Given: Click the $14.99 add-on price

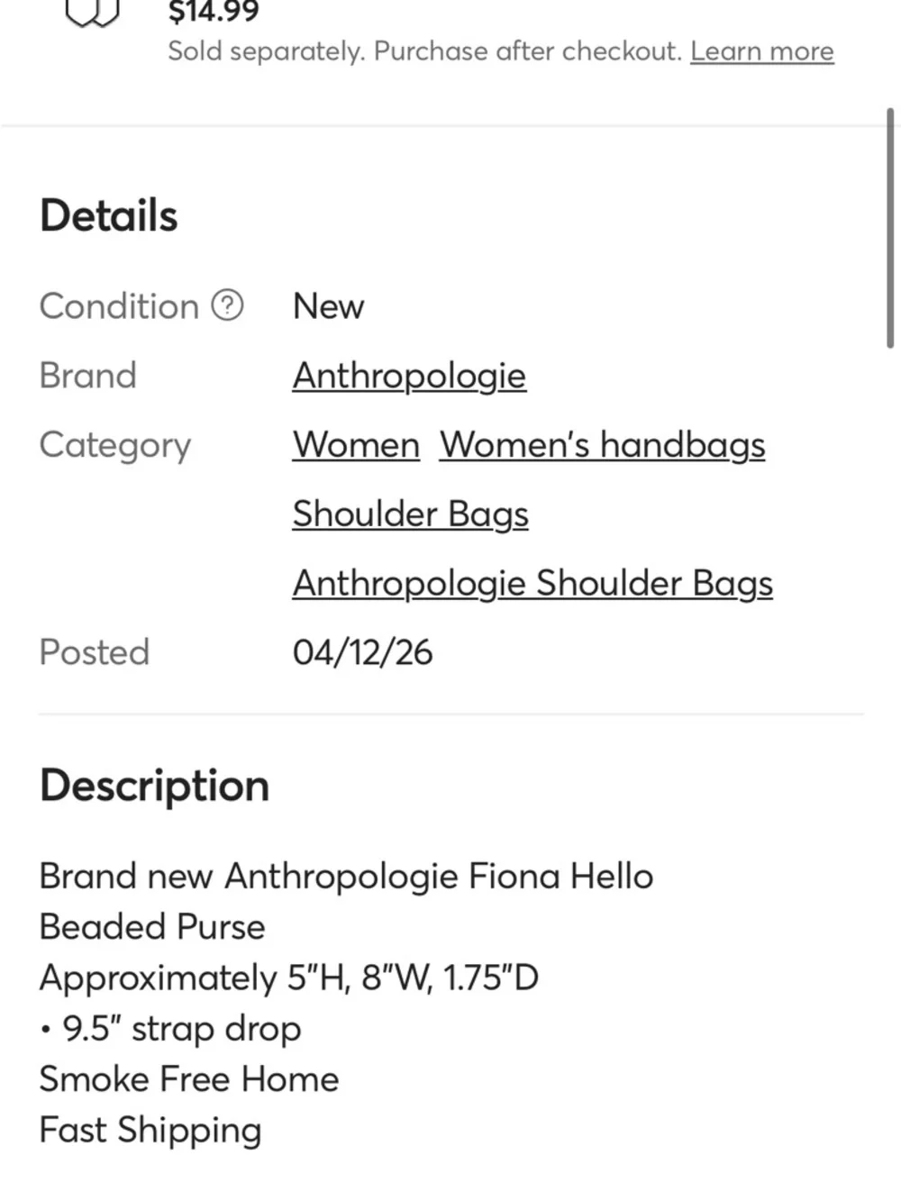Looking at the screenshot, I should [x=213, y=12].
